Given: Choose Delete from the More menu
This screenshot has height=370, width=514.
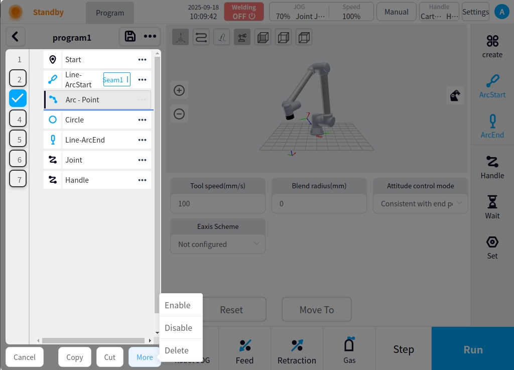Looking at the screenshot, I should (177, 350).
